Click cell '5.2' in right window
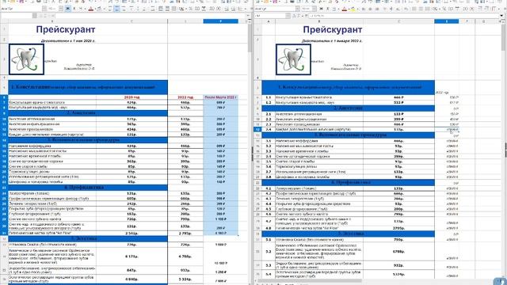 (x=269, y=251)
